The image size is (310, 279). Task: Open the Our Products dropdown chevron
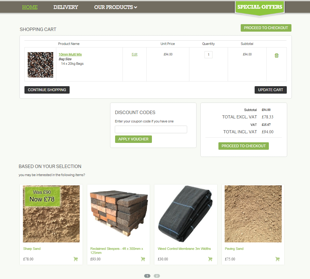click(x=136, y=7)
